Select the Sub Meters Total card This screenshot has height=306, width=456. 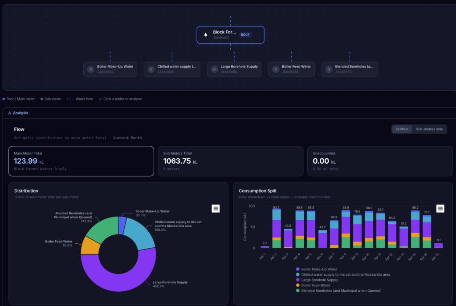tap(231, 161)
